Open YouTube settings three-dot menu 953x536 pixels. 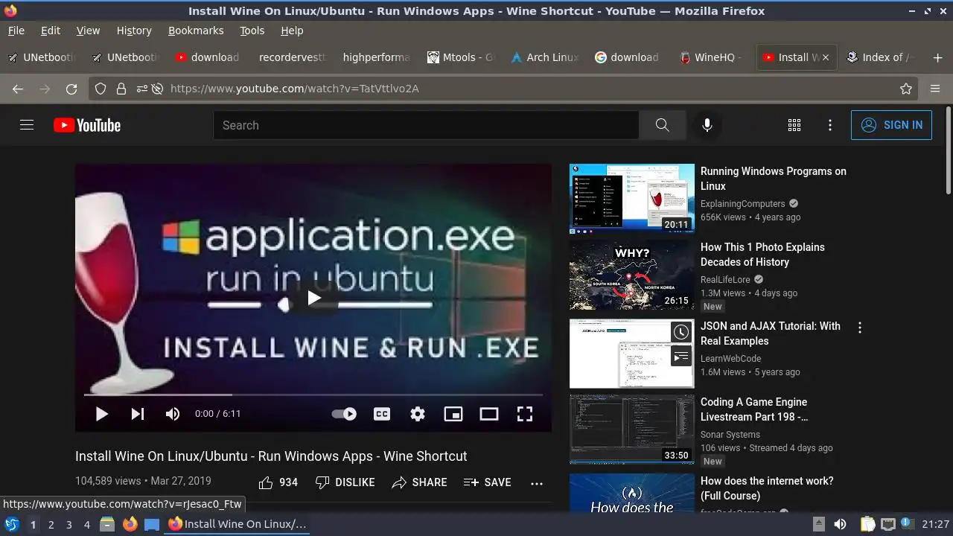[x=830, y=125]
